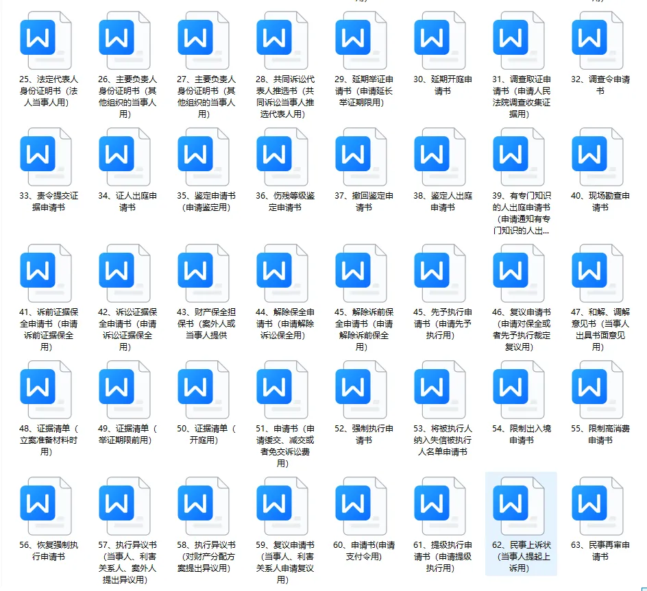Select the document icon of 32 调查令申请书

(x=598, y=40)
